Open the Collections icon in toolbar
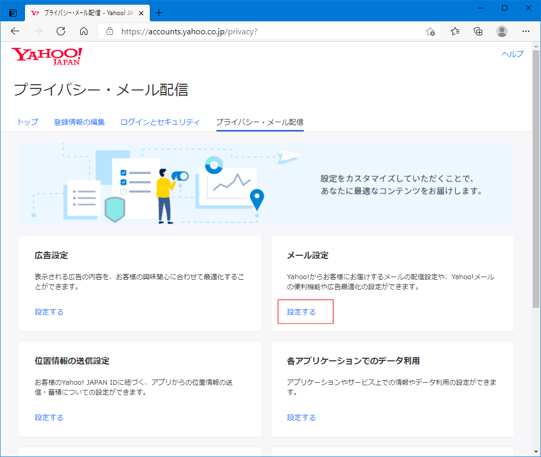 [478, 31]
